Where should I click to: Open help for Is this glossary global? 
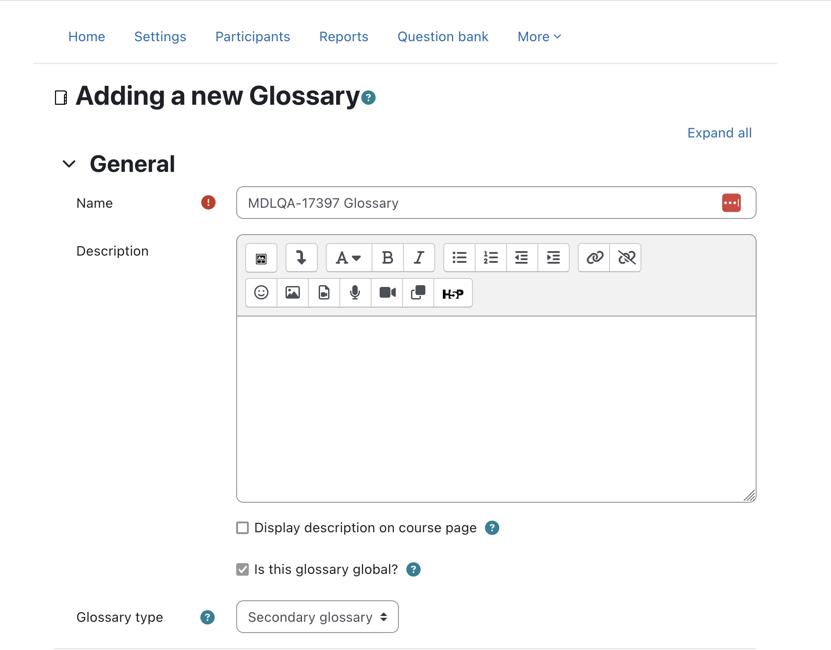click(413, 569)
